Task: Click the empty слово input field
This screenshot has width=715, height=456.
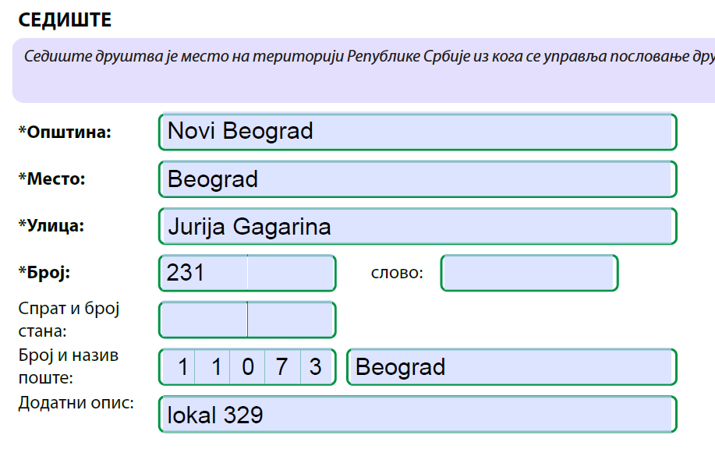Action: (529, 273)
